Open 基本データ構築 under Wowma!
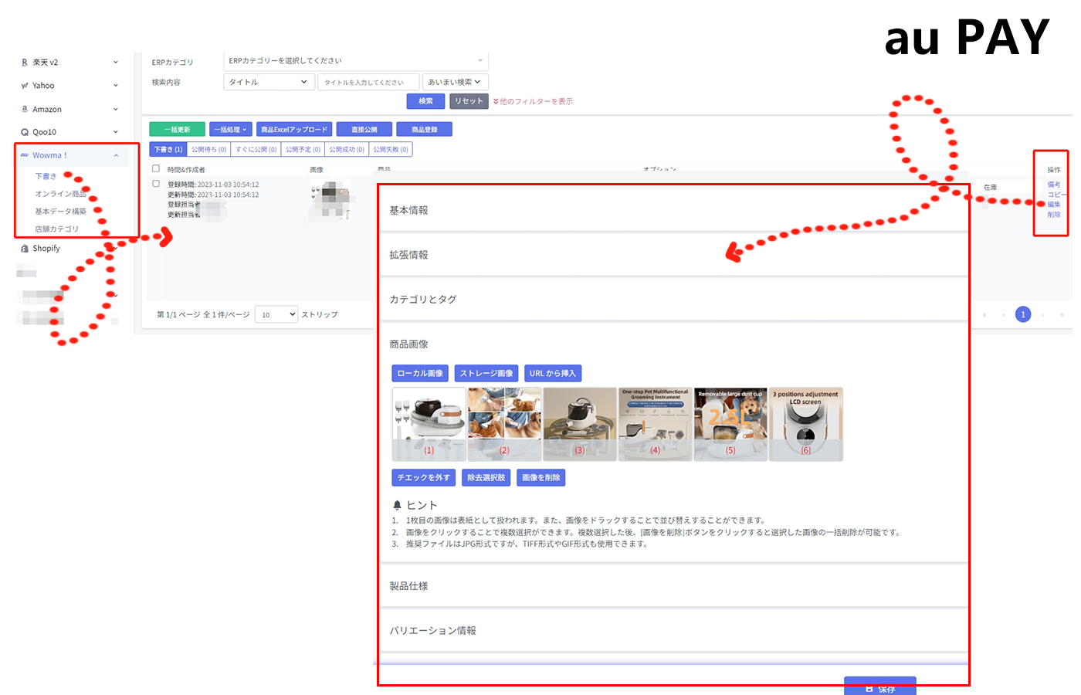 [x=60, y=212]
